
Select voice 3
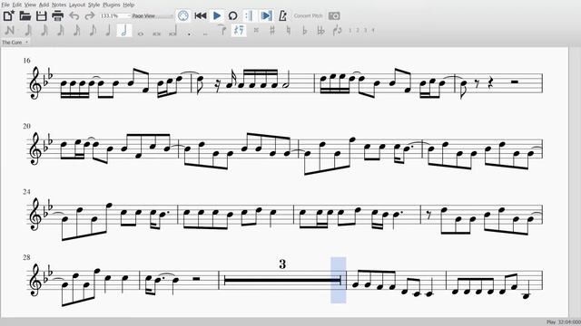365,30
